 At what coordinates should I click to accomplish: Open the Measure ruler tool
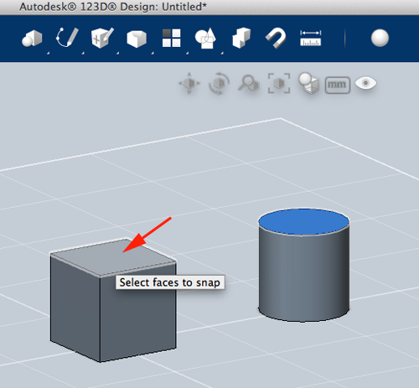pyautogui.click(x=311, y=38)
